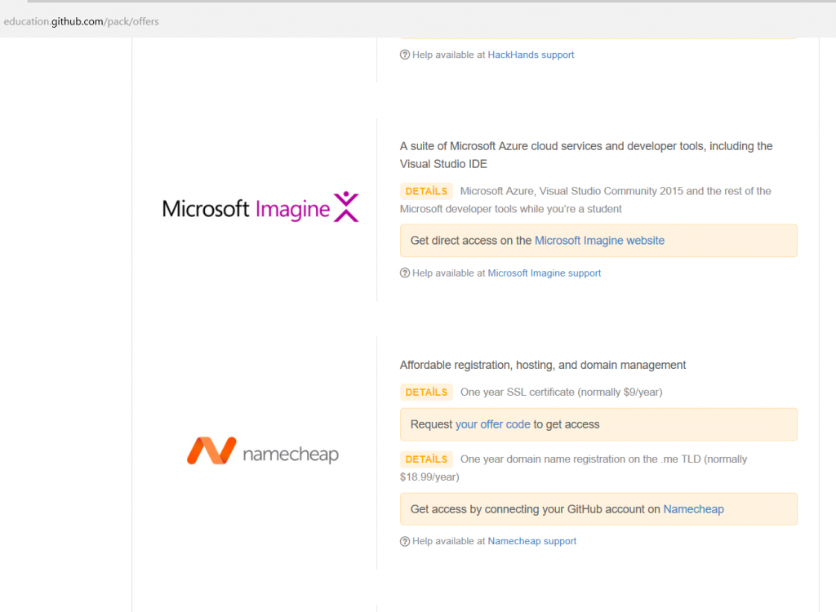Click the DETAILS badge for SSL certificate

(x=426, y=392)
